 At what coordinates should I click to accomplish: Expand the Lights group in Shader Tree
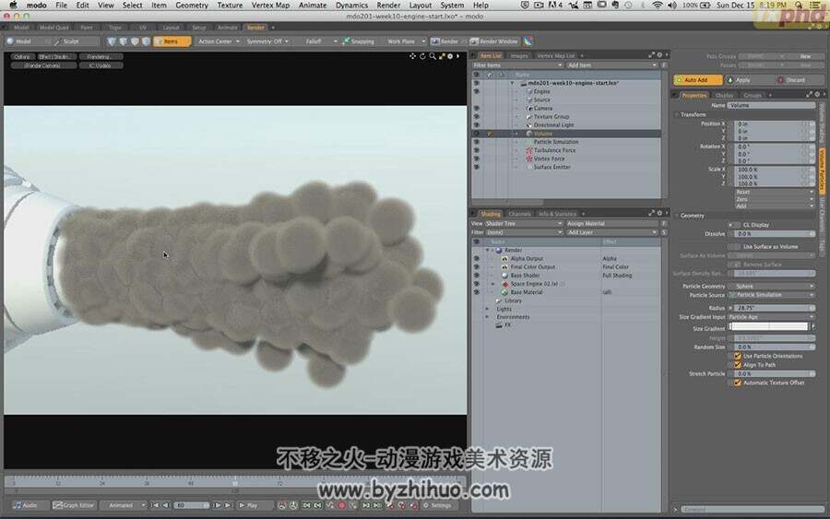488,309
